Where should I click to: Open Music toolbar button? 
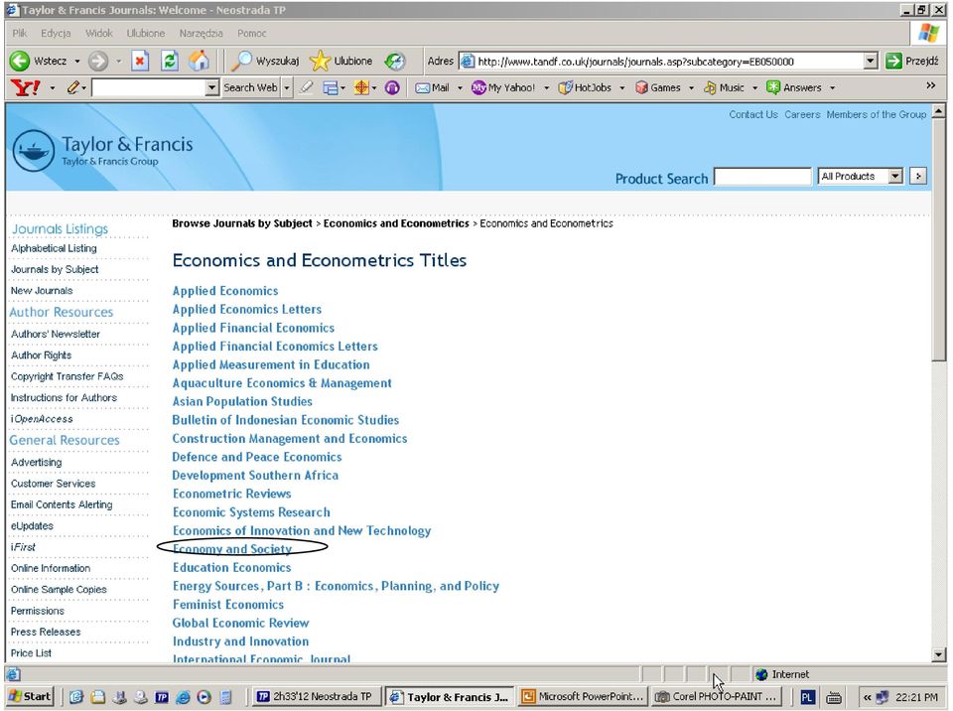(x=724, y=88)
